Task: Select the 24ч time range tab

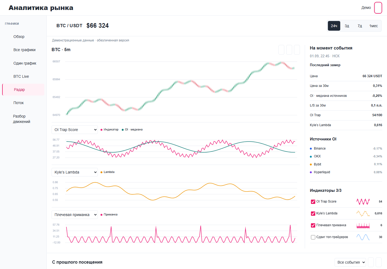Action: point(334,26)
